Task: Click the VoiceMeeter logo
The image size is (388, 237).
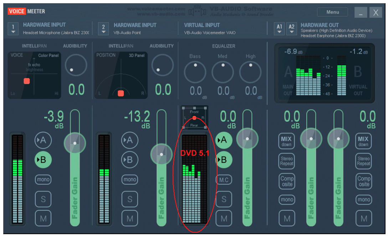Action: (26, 11)
